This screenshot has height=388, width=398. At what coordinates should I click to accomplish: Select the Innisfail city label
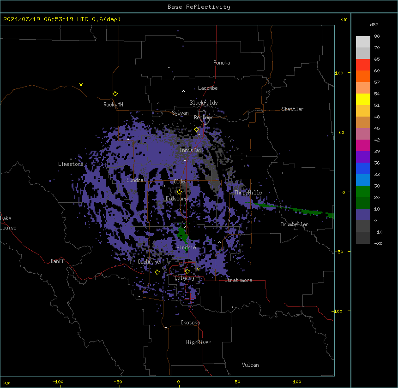192,150
